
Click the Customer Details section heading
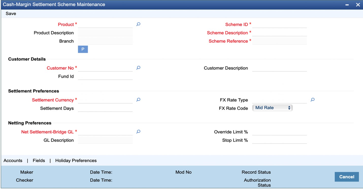point(27,59)
